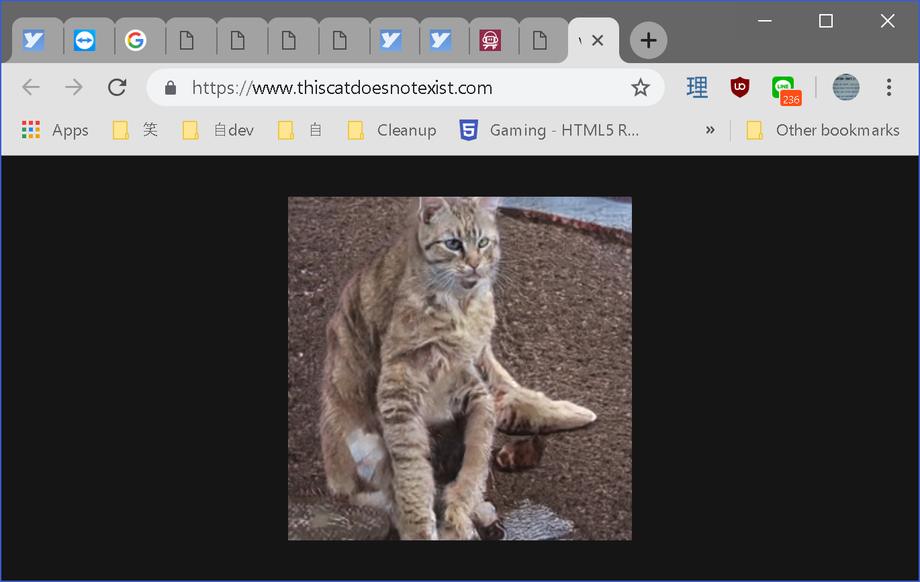Image resolution: width=920 pixels, height=582 pixels.
Task: Open Chrome three-dot menu
Action: [x=888, y=87]
